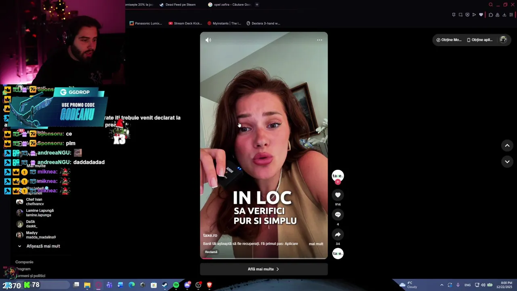Open Microsoft Edge from the taskbar

132,285
